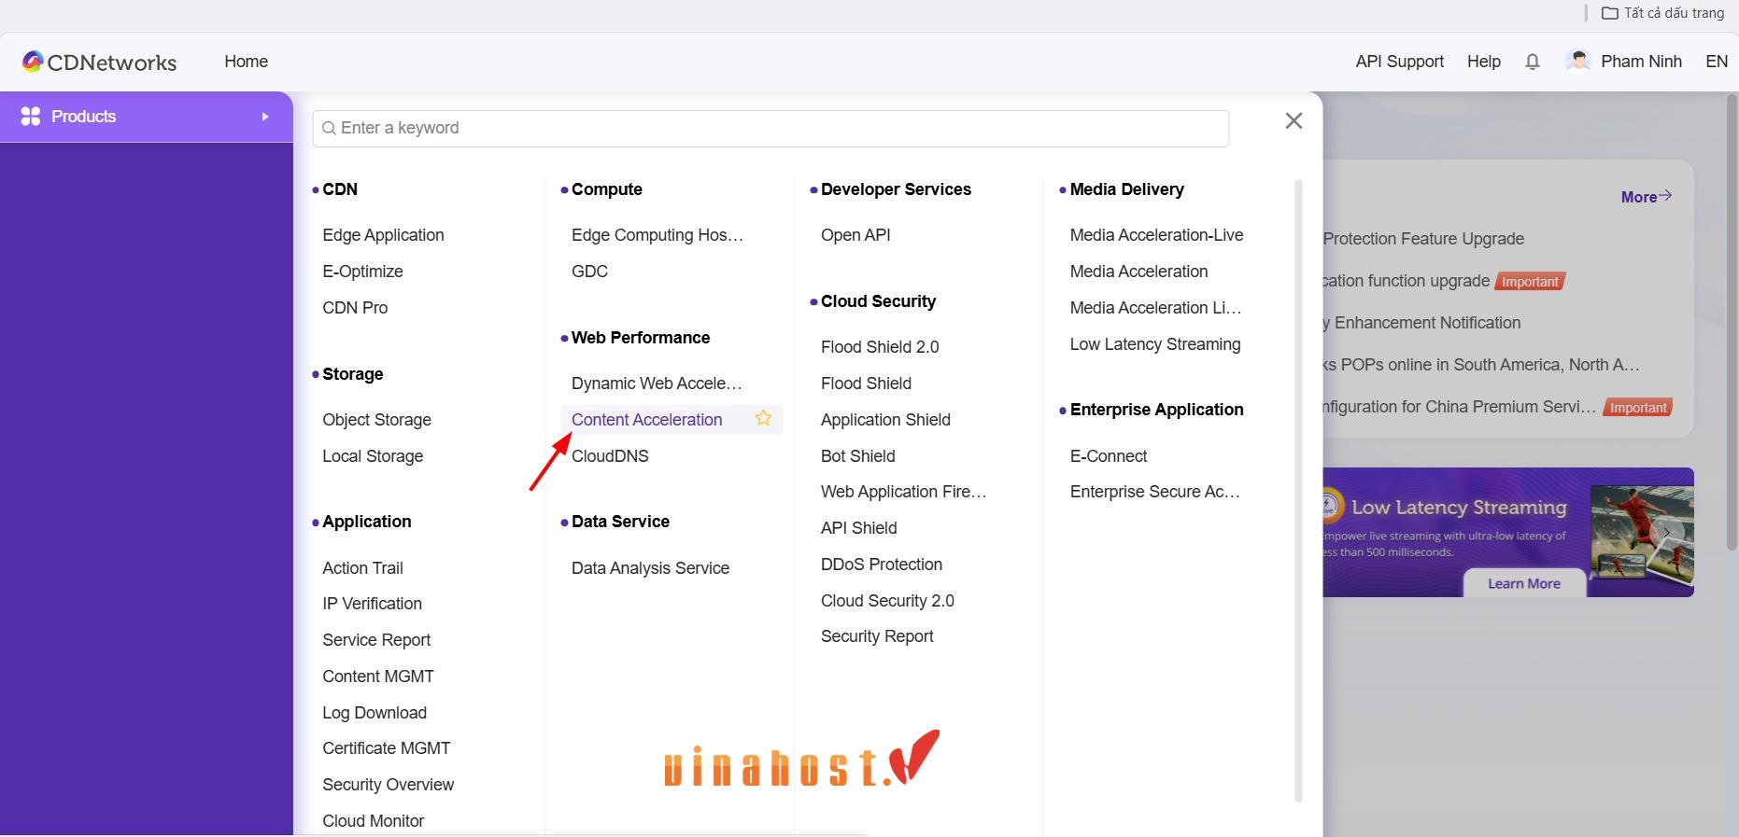Expand the Products menu arrow
The height and width of the screenshot is (837, 1739).
point(265,117)
